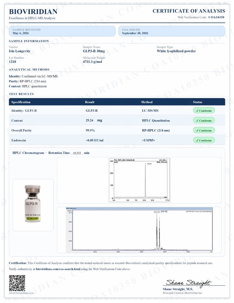Click sample type White lyophilized powder
The image size is (234, 303).
tap(176, 51)
